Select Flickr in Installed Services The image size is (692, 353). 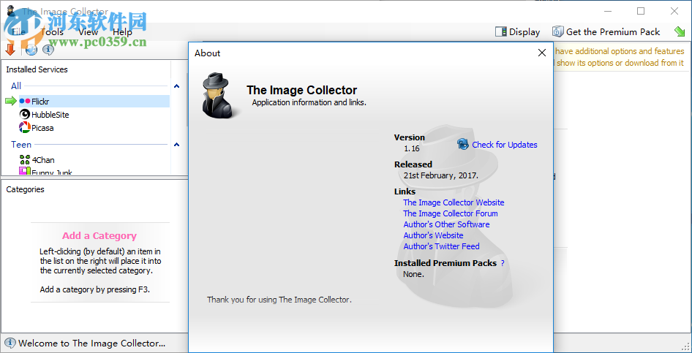[94, 102]
